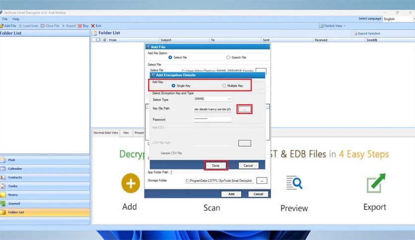Open the File menu
The image size is (415, 240).
point(5,19)
